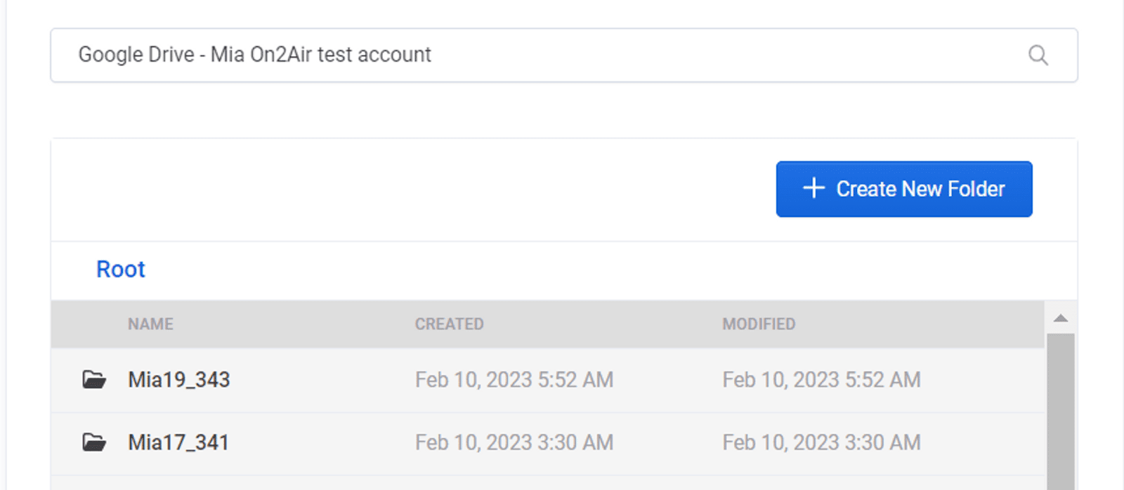Sort by the CREATED column header
Viewport: 1124px width, 490px height.
click(449, 324)
